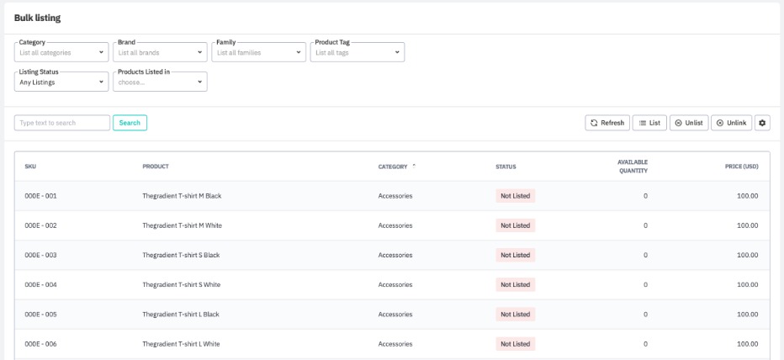Select row with SKU 000E - 001
The width and height of the screenshot is (784, 360).
[x=40, y=196]
